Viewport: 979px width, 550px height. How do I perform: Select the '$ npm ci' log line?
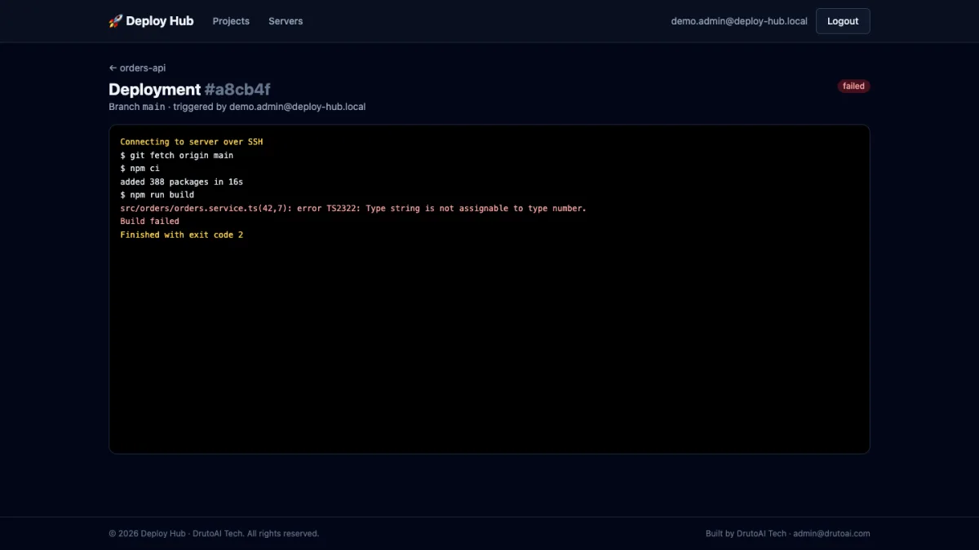click(x=140, y=168)
